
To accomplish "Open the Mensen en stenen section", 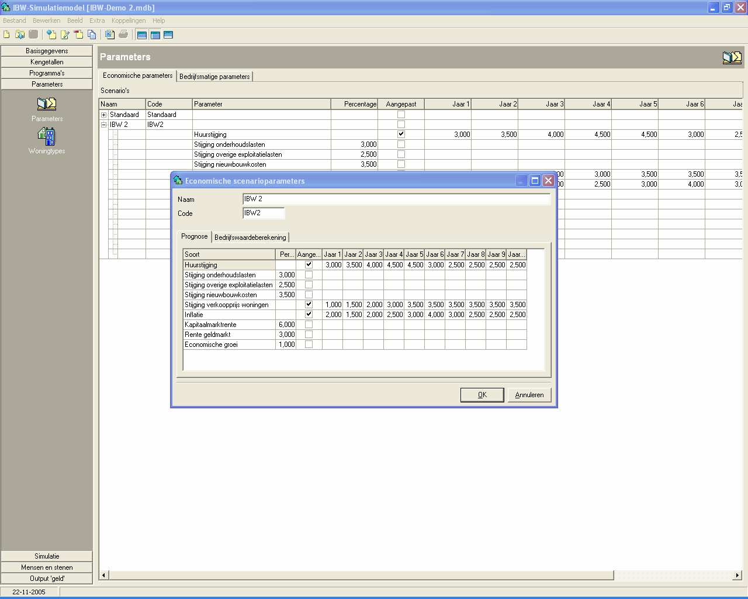I will tap(47, 567).
